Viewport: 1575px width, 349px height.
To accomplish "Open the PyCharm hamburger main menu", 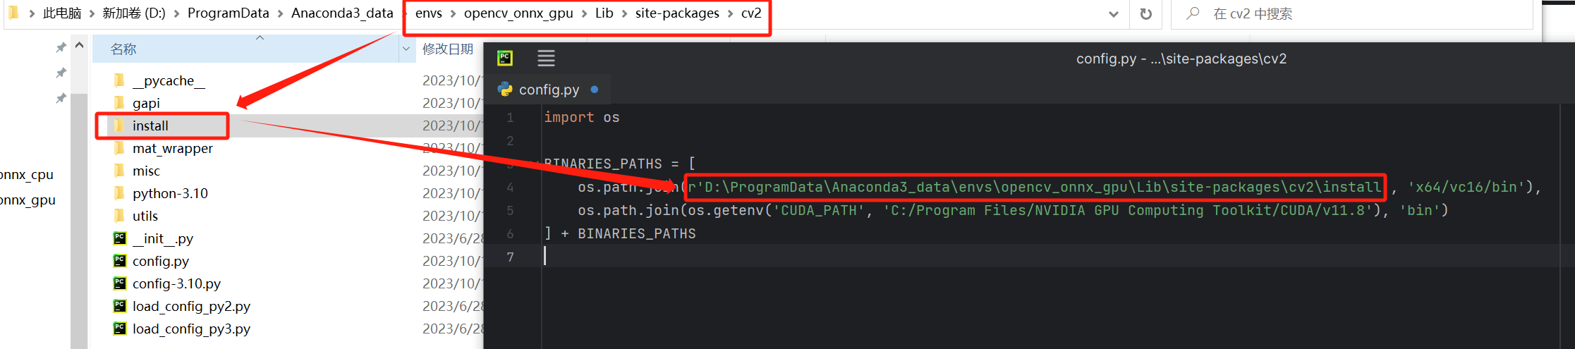I will pos(546,58).
